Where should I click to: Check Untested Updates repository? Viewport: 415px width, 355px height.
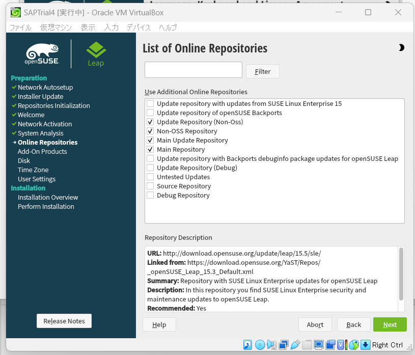tap(150, 177)
